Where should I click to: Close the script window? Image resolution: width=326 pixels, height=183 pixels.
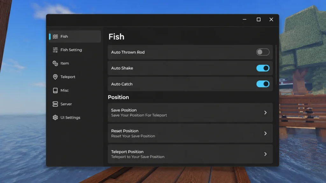point(271,19)
